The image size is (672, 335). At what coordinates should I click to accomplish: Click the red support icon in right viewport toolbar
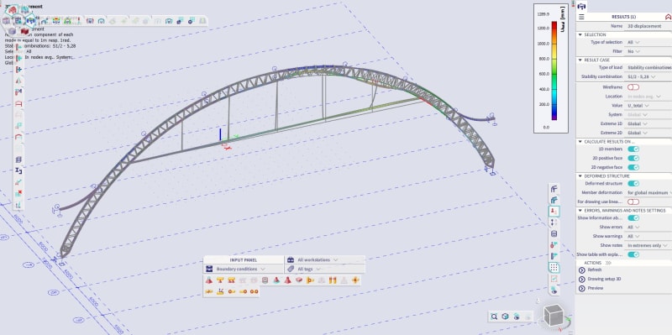click(554, 212)
